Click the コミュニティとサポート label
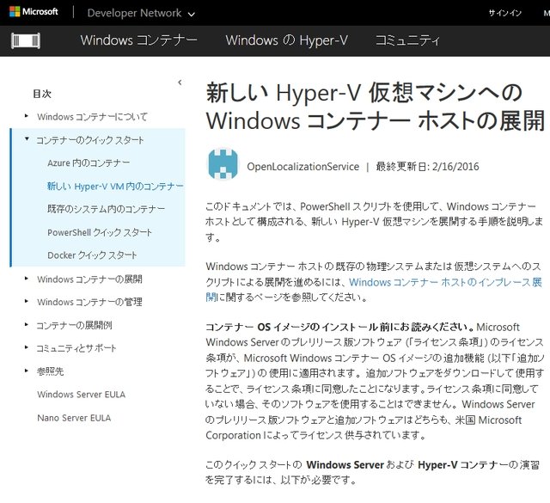This screenshot has height=503, width=550. pyautogui.click(x=76, y=348)
